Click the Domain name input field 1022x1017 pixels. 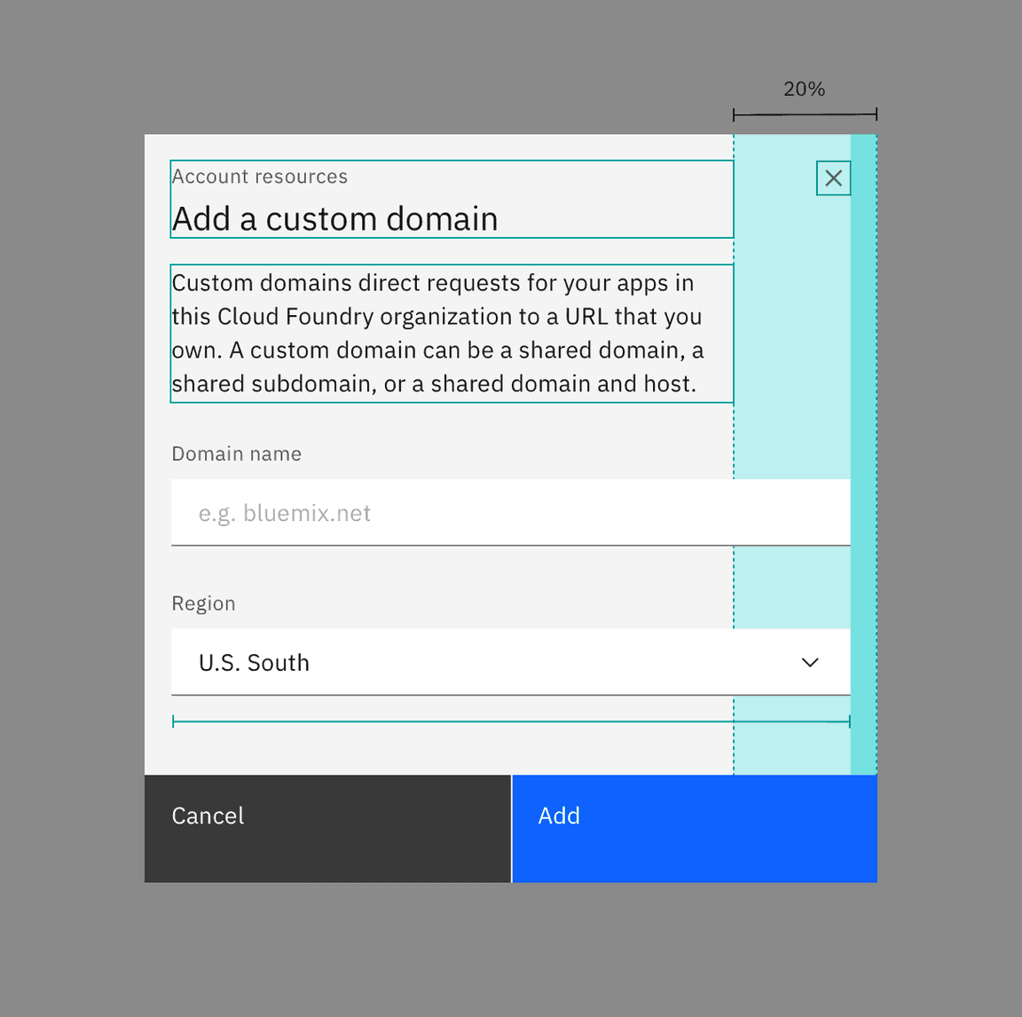(x=510, y=512)
